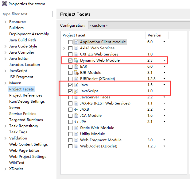Screen dimensions: 190x179
Task: Check the EJB Module checkbox
Action: click(x=70, y=73)
